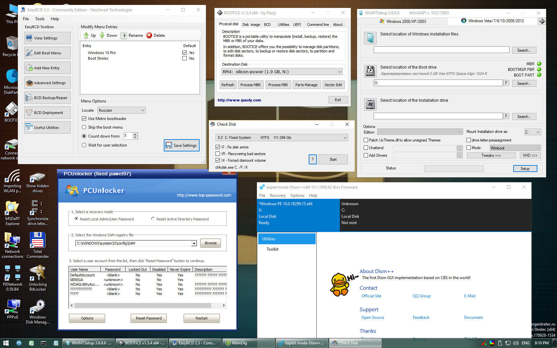The height and width of the screenshot is (348, 557).
Task: Open Edit Boot Menu in EasyBCD
Action: pyautogui.click(x=47, y=53)
